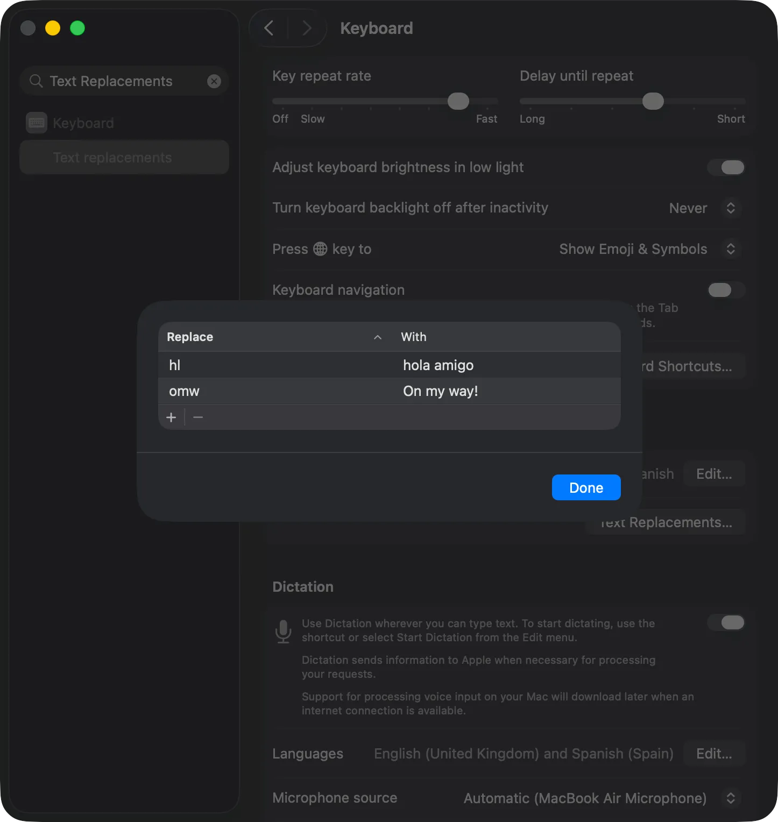Click the Key repeat rate slider knob
The width and height of the screenshot is (778, 822).
(458, 101)
